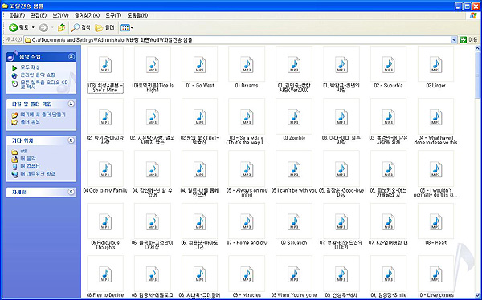Select 05 I can't be with you file
Viewport: 482px width, 300px height.
point(294,172)
